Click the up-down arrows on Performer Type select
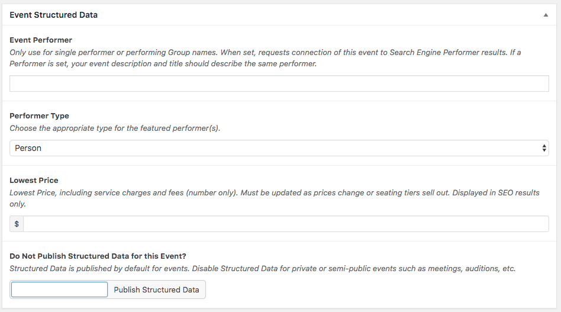This screenshot has width=561, height=312. (544, 148)
